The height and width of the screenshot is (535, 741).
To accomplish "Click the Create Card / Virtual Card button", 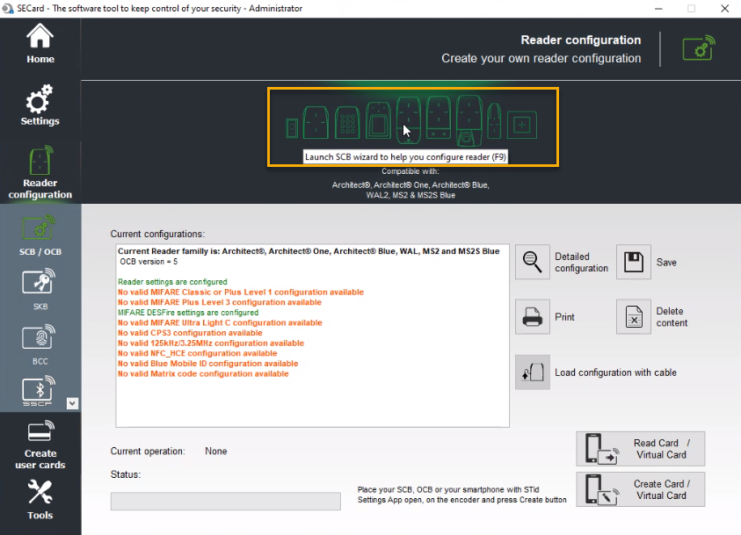I will point(641,489).
